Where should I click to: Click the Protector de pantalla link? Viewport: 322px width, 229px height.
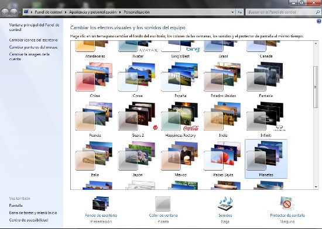[x=287, y=216]
